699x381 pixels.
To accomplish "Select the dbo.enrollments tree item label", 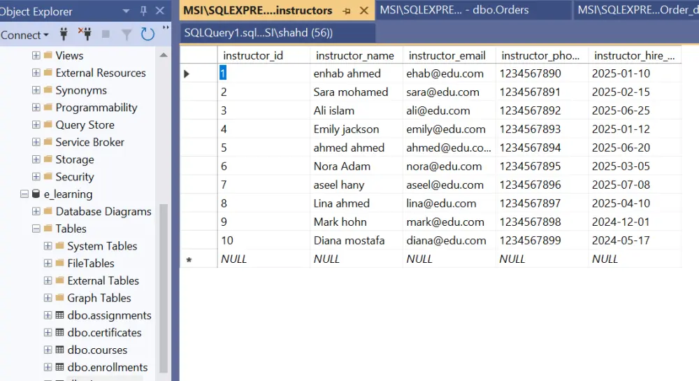I will click(x=108, y=367).
